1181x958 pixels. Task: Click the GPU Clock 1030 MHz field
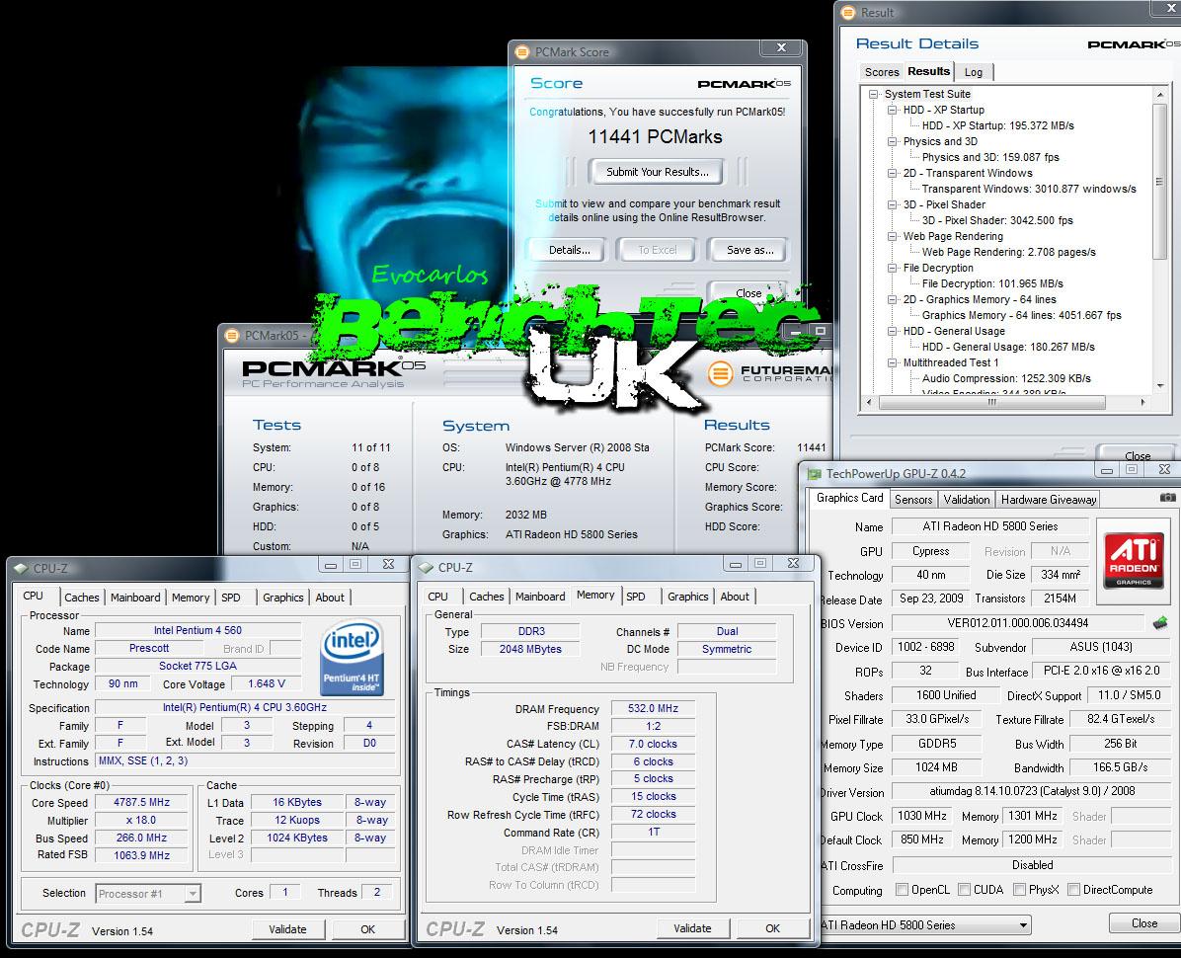922,816
